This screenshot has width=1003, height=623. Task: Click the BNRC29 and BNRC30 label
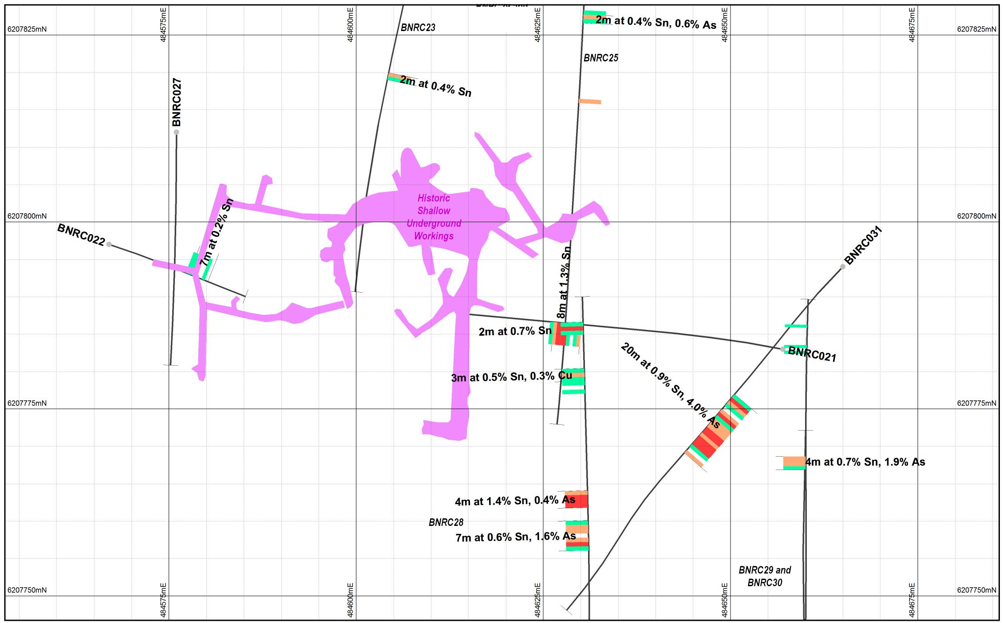click(x=765, y=576)
